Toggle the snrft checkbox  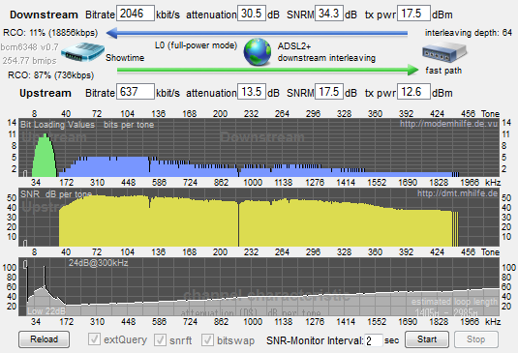pyautogui.click(x=160, y=339)
